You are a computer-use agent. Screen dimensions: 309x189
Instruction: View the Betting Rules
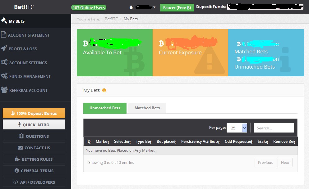(x=34, y=159)
